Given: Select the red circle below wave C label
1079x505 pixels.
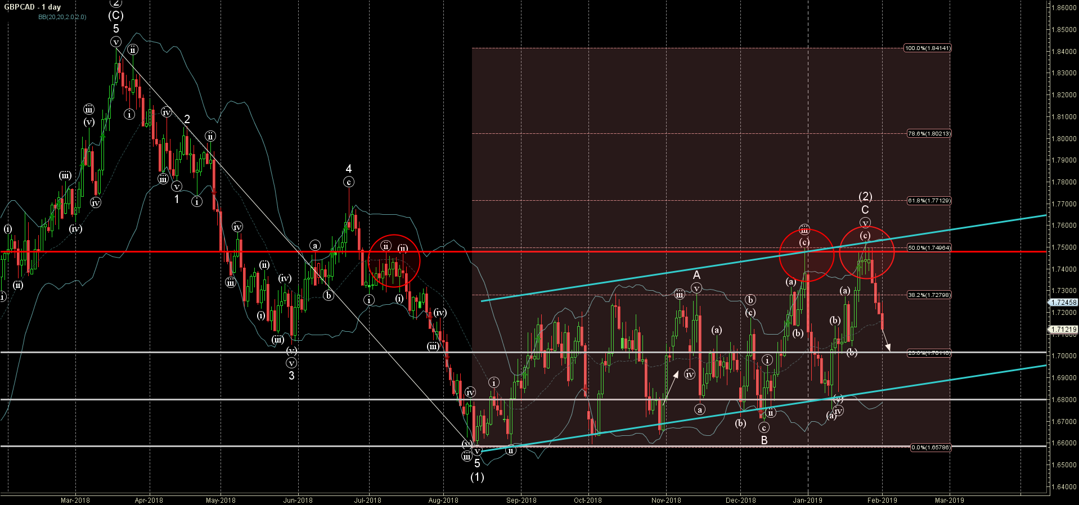Looking at the screenshot, I should 866,252.
